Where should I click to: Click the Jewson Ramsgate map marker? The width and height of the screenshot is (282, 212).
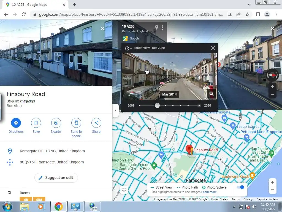tap(224, 118)
